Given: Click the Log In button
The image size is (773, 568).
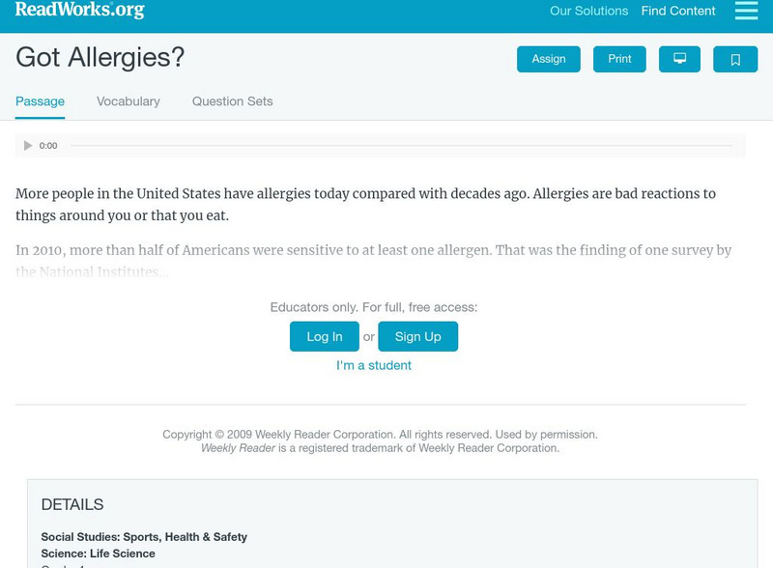Looking at the screenshot, I should 325,336.
